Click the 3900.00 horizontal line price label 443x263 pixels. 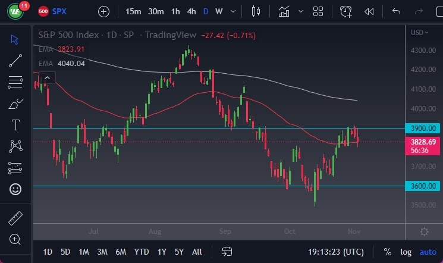[x=423, y=128]
